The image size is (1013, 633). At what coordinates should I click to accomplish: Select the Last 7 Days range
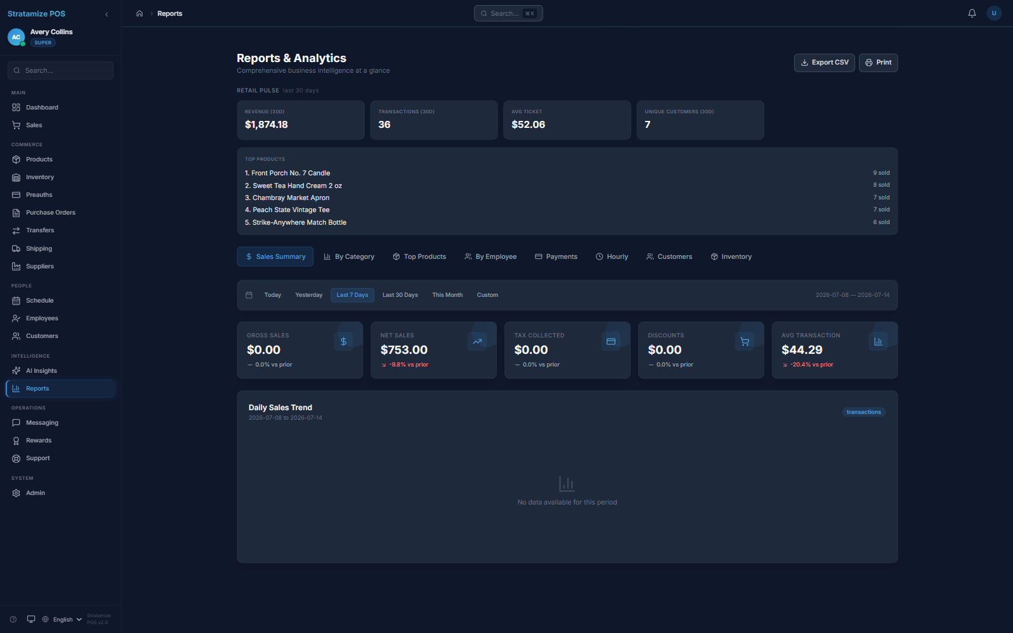[352, 295]
